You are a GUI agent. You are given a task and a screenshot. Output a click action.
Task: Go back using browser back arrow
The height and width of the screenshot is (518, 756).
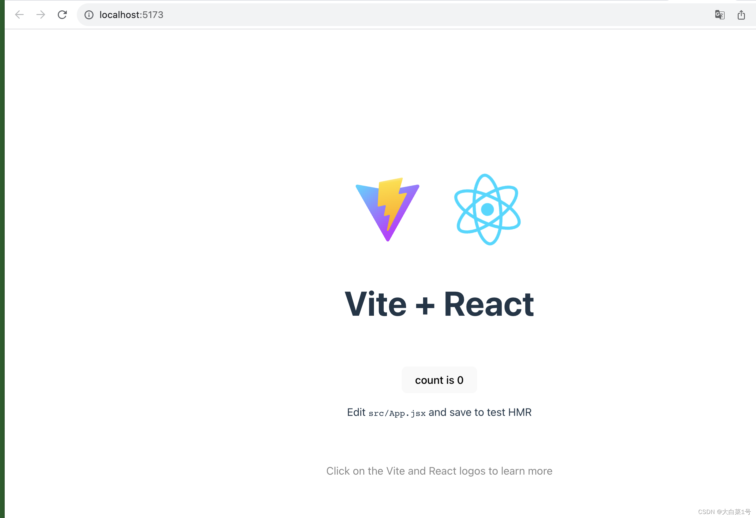[x=19, y=15]
